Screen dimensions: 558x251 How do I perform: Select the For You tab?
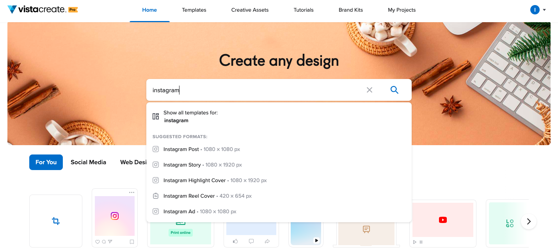pos(46,162)
